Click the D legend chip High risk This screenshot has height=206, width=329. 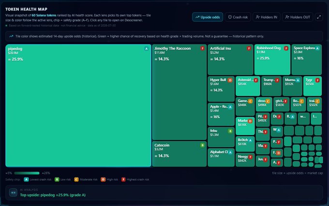[103, 179]
